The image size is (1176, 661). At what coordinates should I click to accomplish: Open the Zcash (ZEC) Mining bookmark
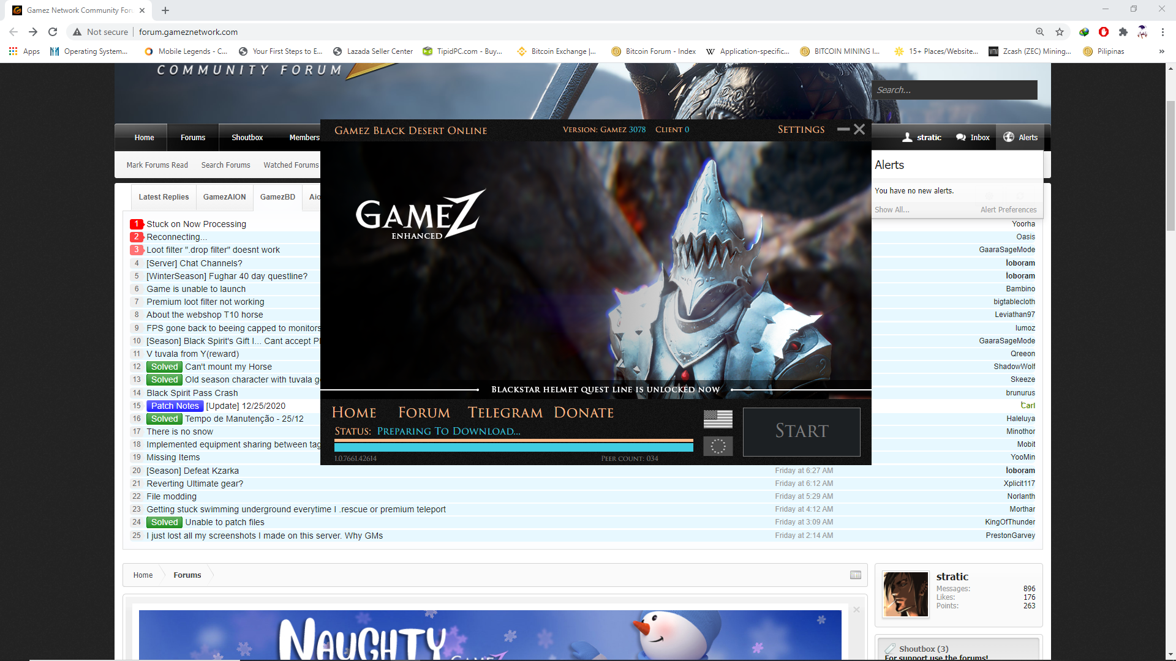pyautogui.click(x=1030, y=51)
